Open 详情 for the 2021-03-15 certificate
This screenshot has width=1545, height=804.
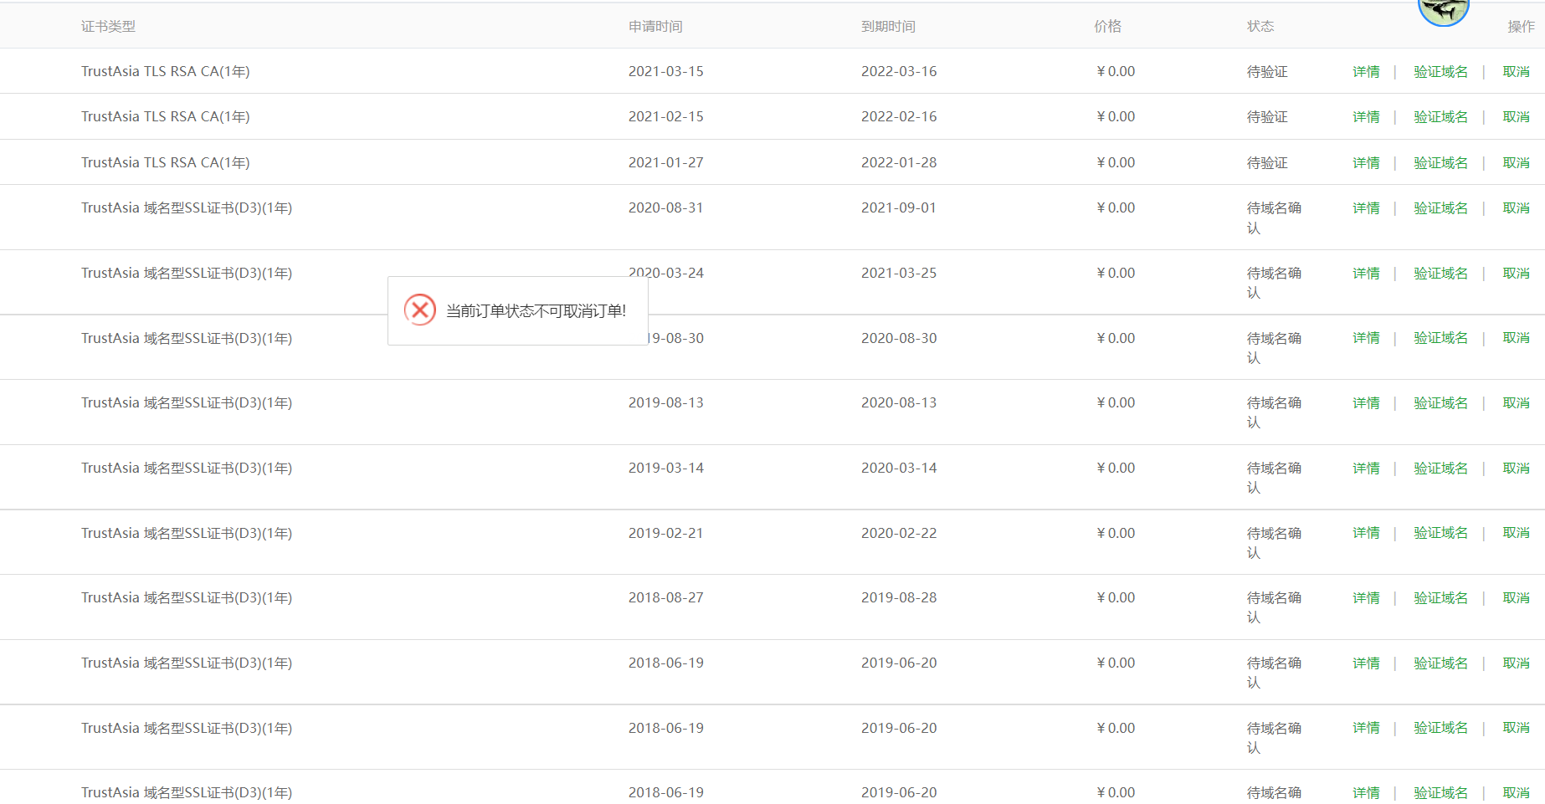coord(1366,72)
